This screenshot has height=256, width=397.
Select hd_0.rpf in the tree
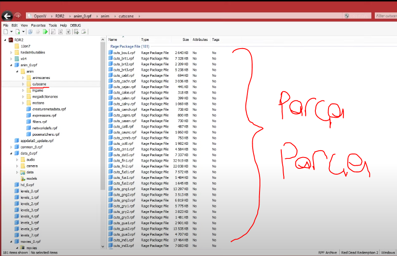click(x=27, y=185)
